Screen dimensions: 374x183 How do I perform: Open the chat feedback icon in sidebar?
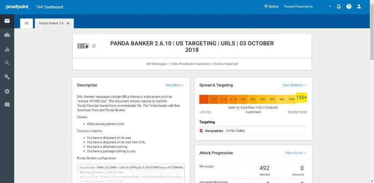(x=7, y=105)
